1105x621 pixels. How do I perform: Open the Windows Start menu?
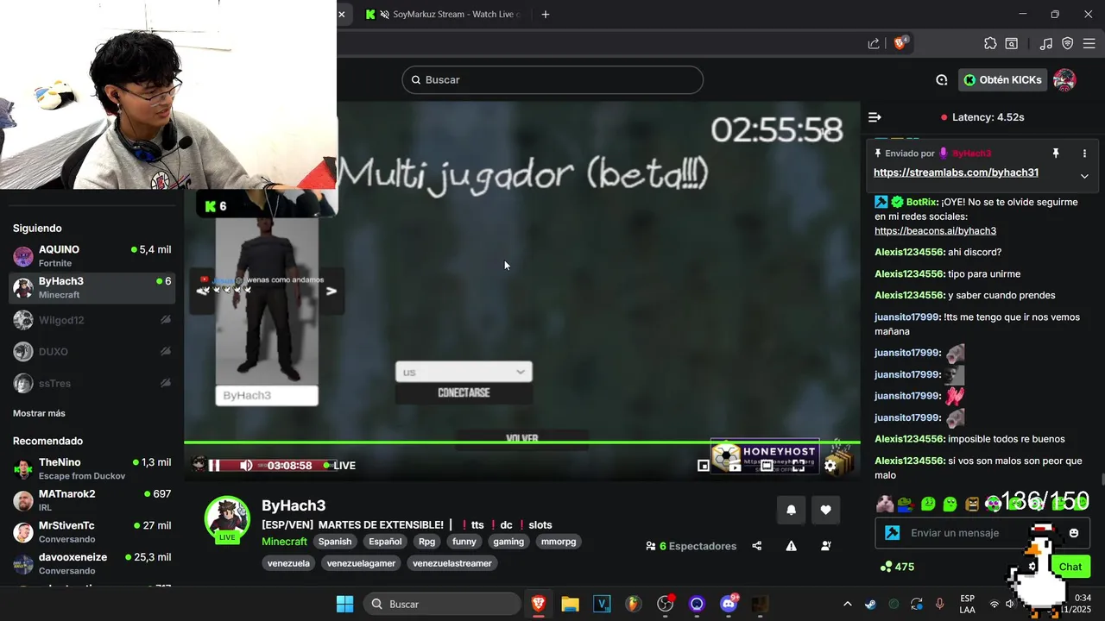(x=344, y=604)
